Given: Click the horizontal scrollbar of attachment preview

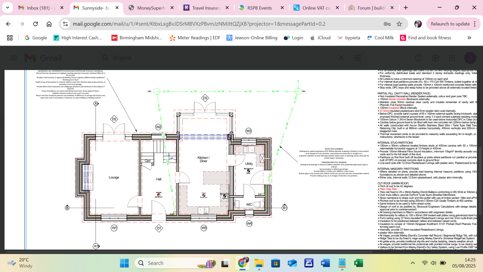Looking at the screenshot, I should click(189, 252).
